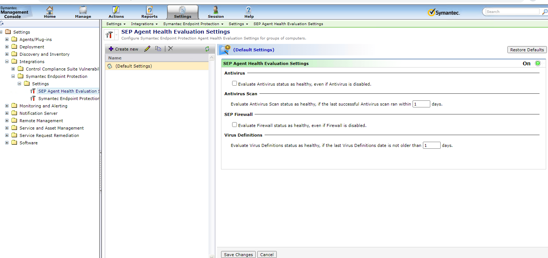548x258 pixels.
Task: Click the Home menu label
Action: coord(50,17)
